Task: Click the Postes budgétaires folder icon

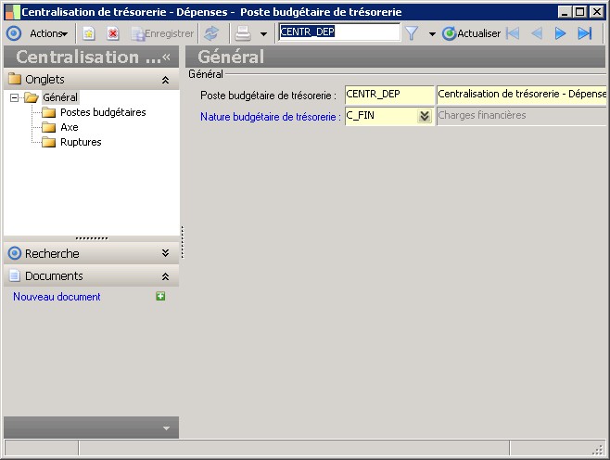Action: coord(48,112)
